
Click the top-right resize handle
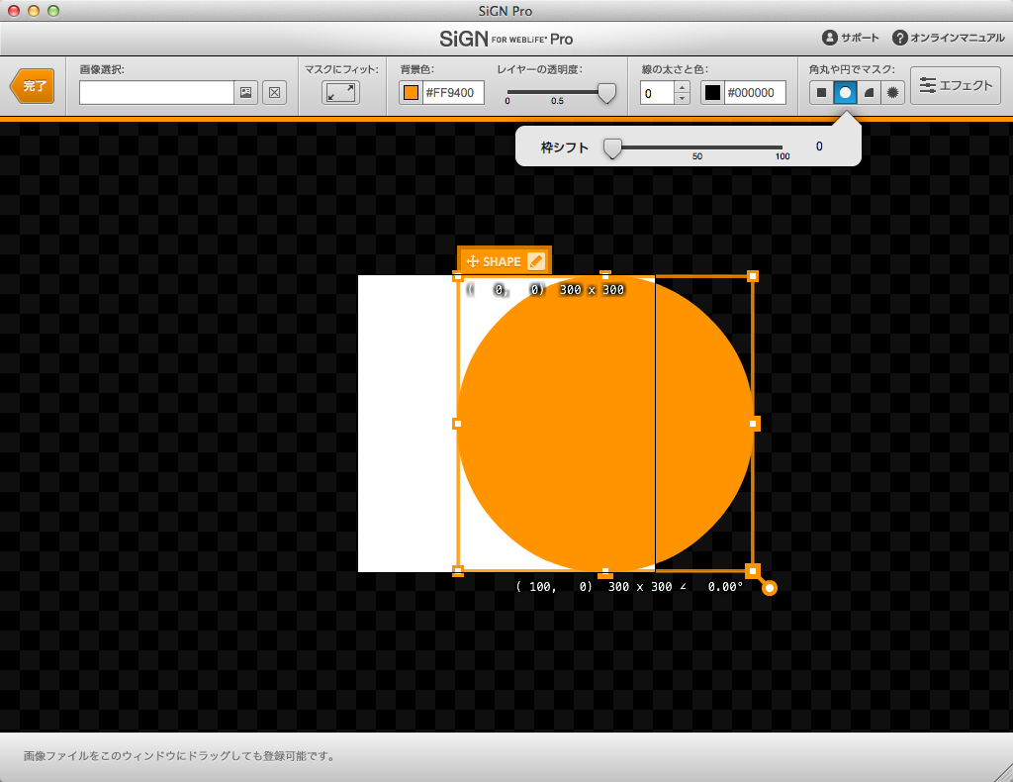(x=753, y=276)
